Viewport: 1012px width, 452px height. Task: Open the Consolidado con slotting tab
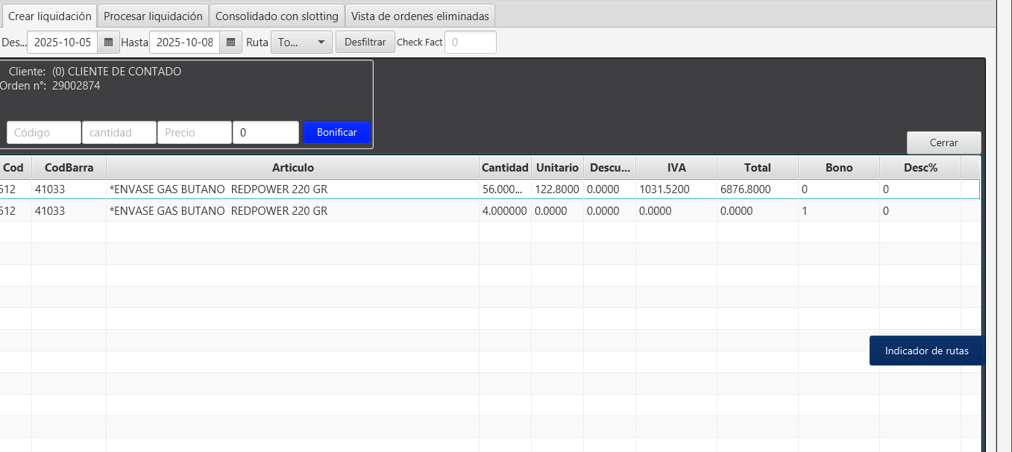(x=277, y=16)
